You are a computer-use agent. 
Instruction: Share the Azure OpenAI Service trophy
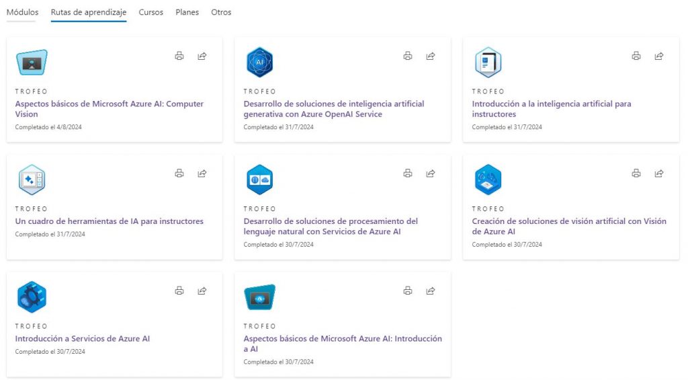tap(431, 56)
